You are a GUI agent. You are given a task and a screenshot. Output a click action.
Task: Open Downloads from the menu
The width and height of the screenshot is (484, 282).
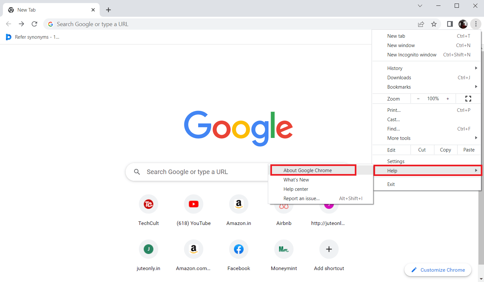[427, 78]
